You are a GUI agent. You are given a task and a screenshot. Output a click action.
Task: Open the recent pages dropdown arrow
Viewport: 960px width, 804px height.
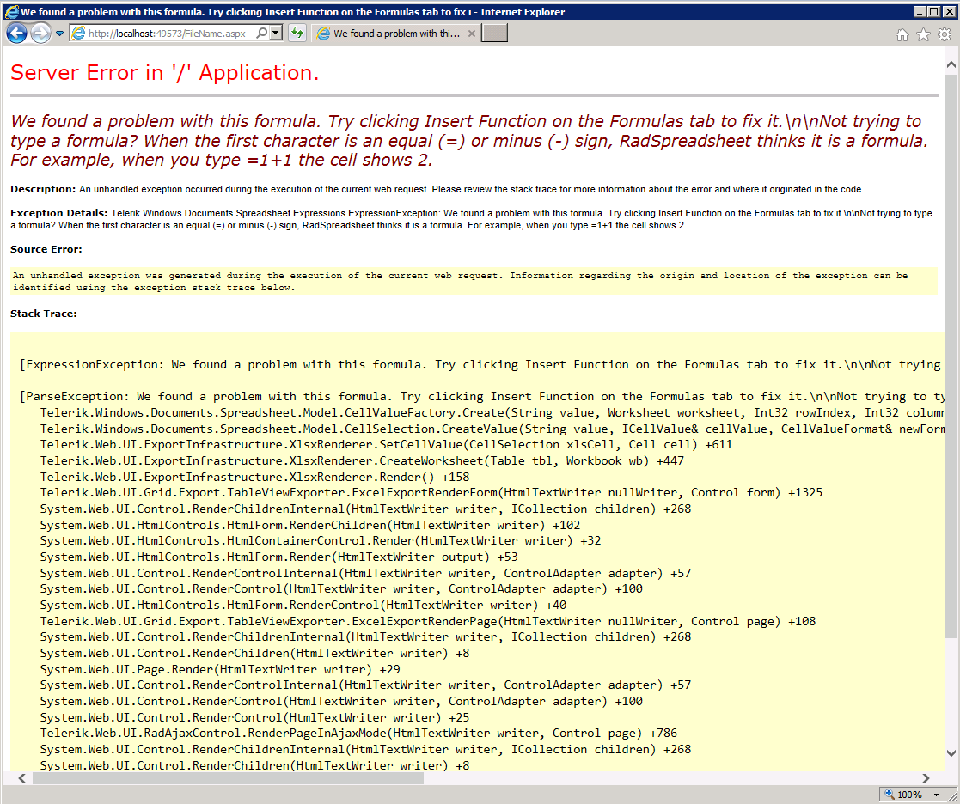click(59, 33)
